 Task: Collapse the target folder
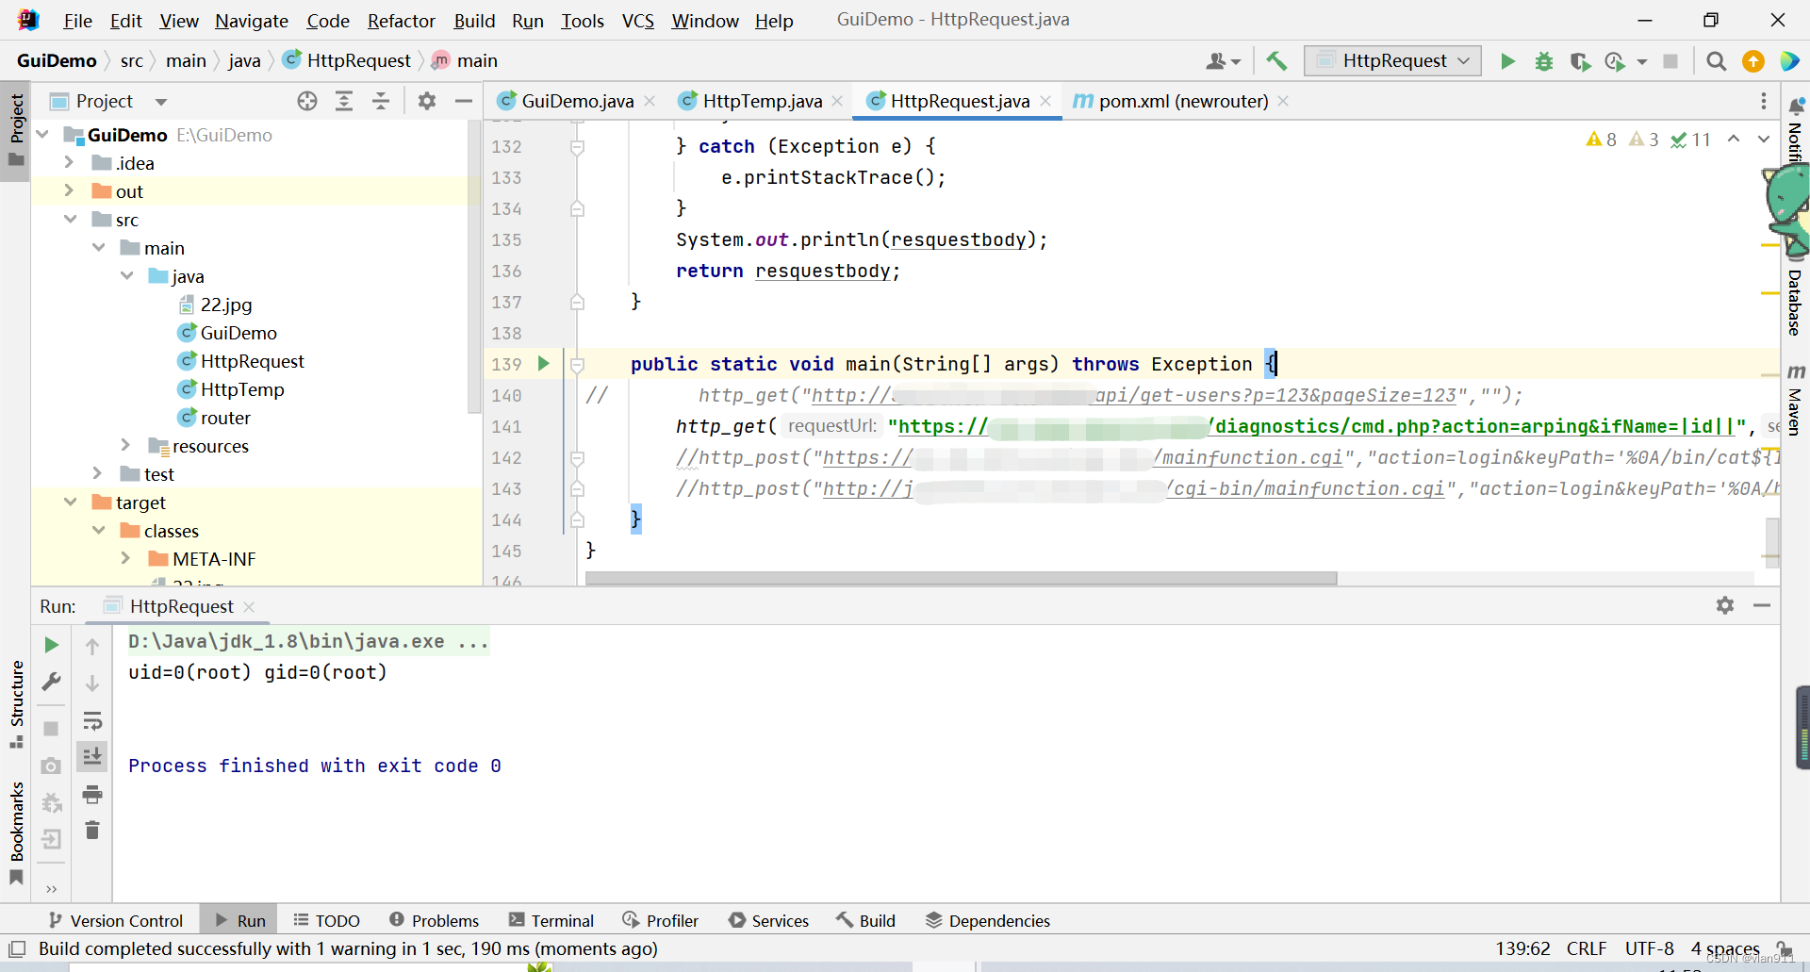[x=70, y=502]
